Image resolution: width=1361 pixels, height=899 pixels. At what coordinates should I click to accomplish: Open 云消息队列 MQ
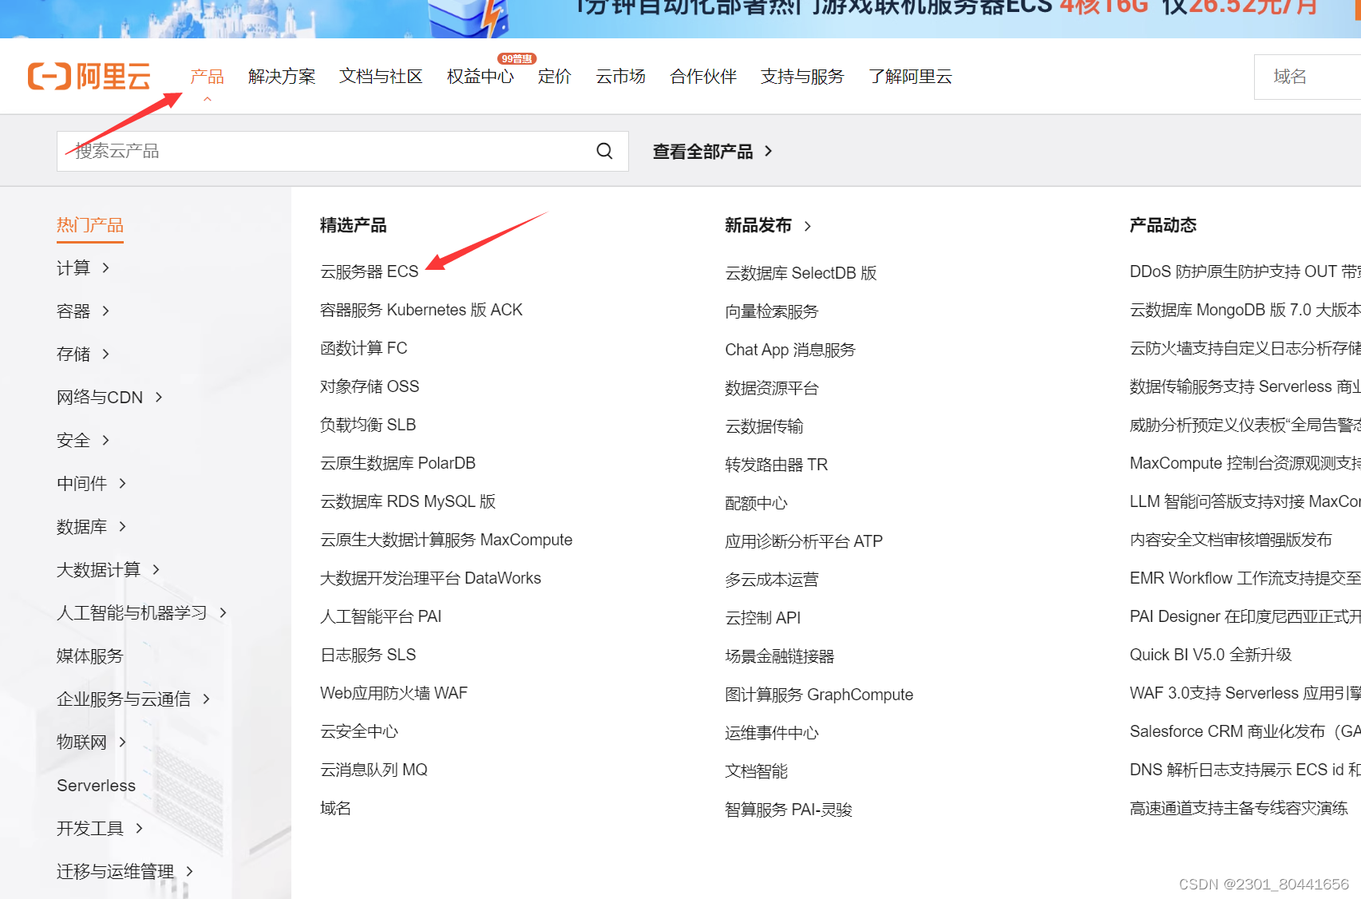[x=374, y=770]
